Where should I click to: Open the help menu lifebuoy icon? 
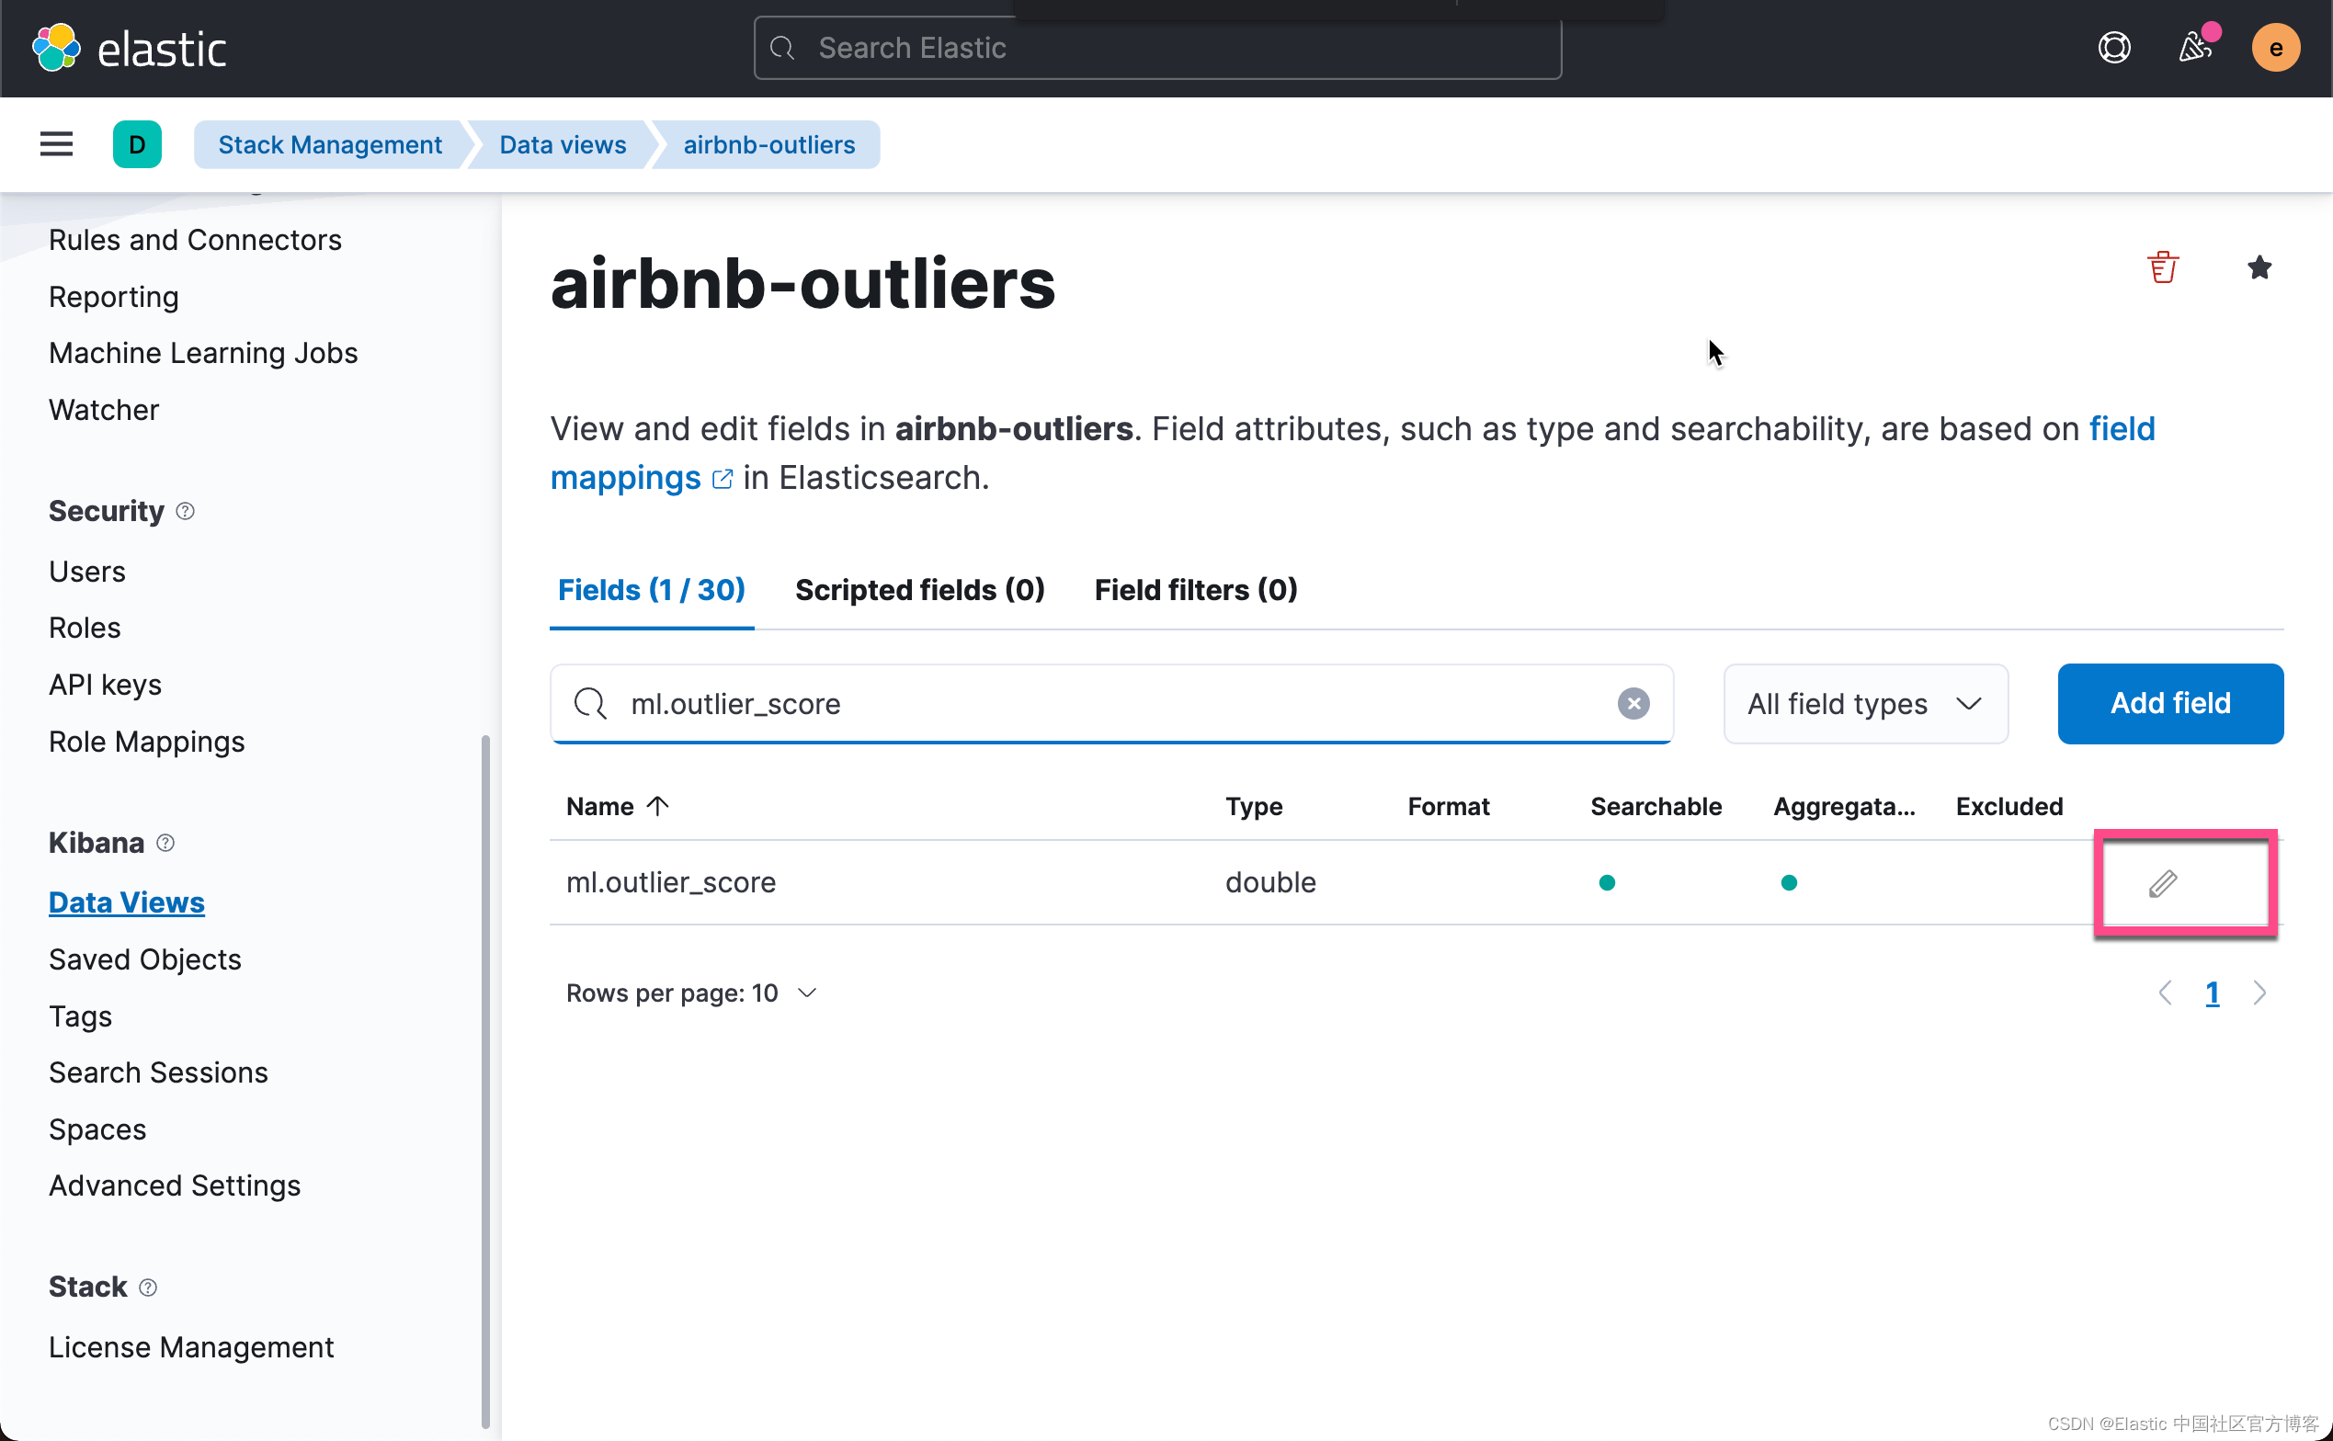pos(2114,48)
